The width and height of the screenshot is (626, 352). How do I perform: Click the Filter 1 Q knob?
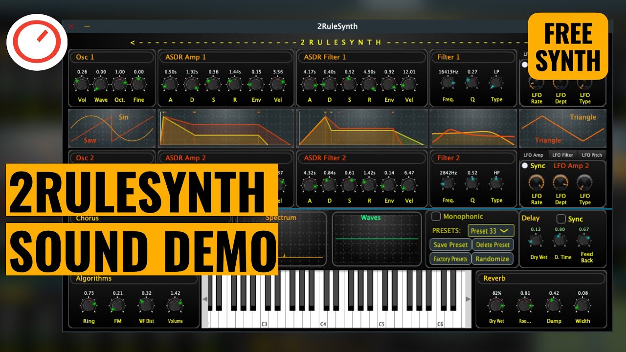click(472, 84)
